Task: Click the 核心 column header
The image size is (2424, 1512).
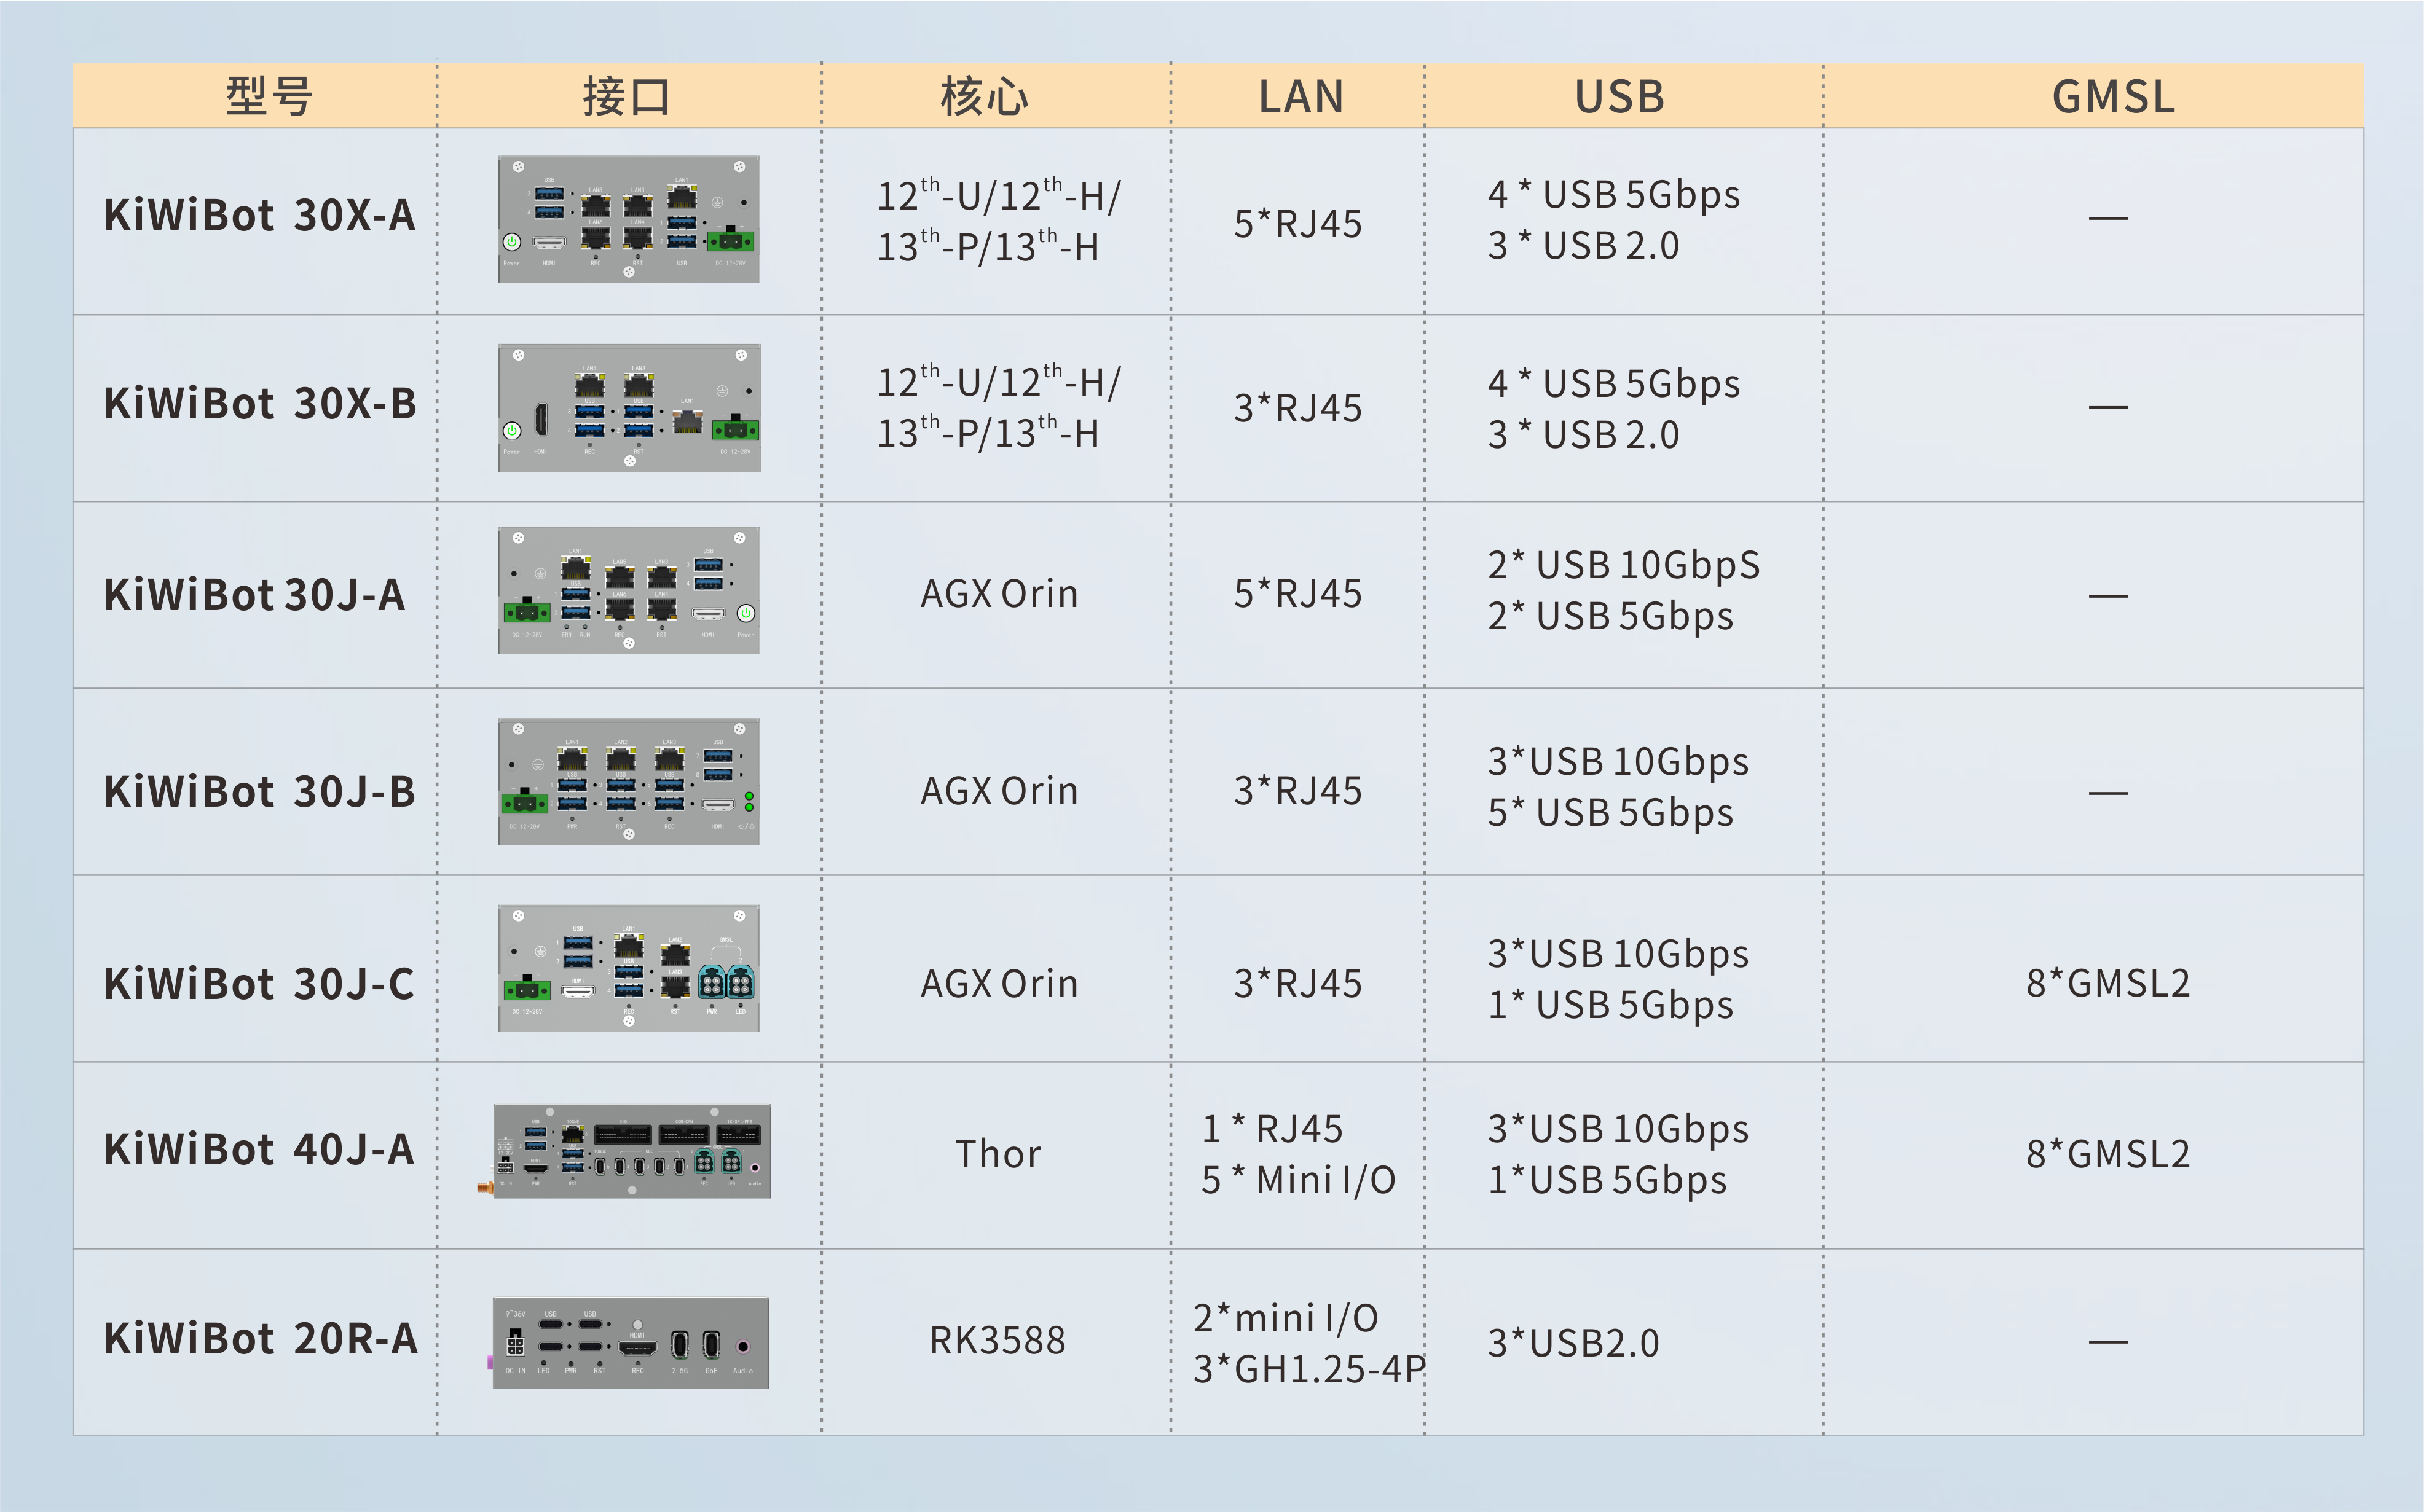Action: click(x=985, y=97)
